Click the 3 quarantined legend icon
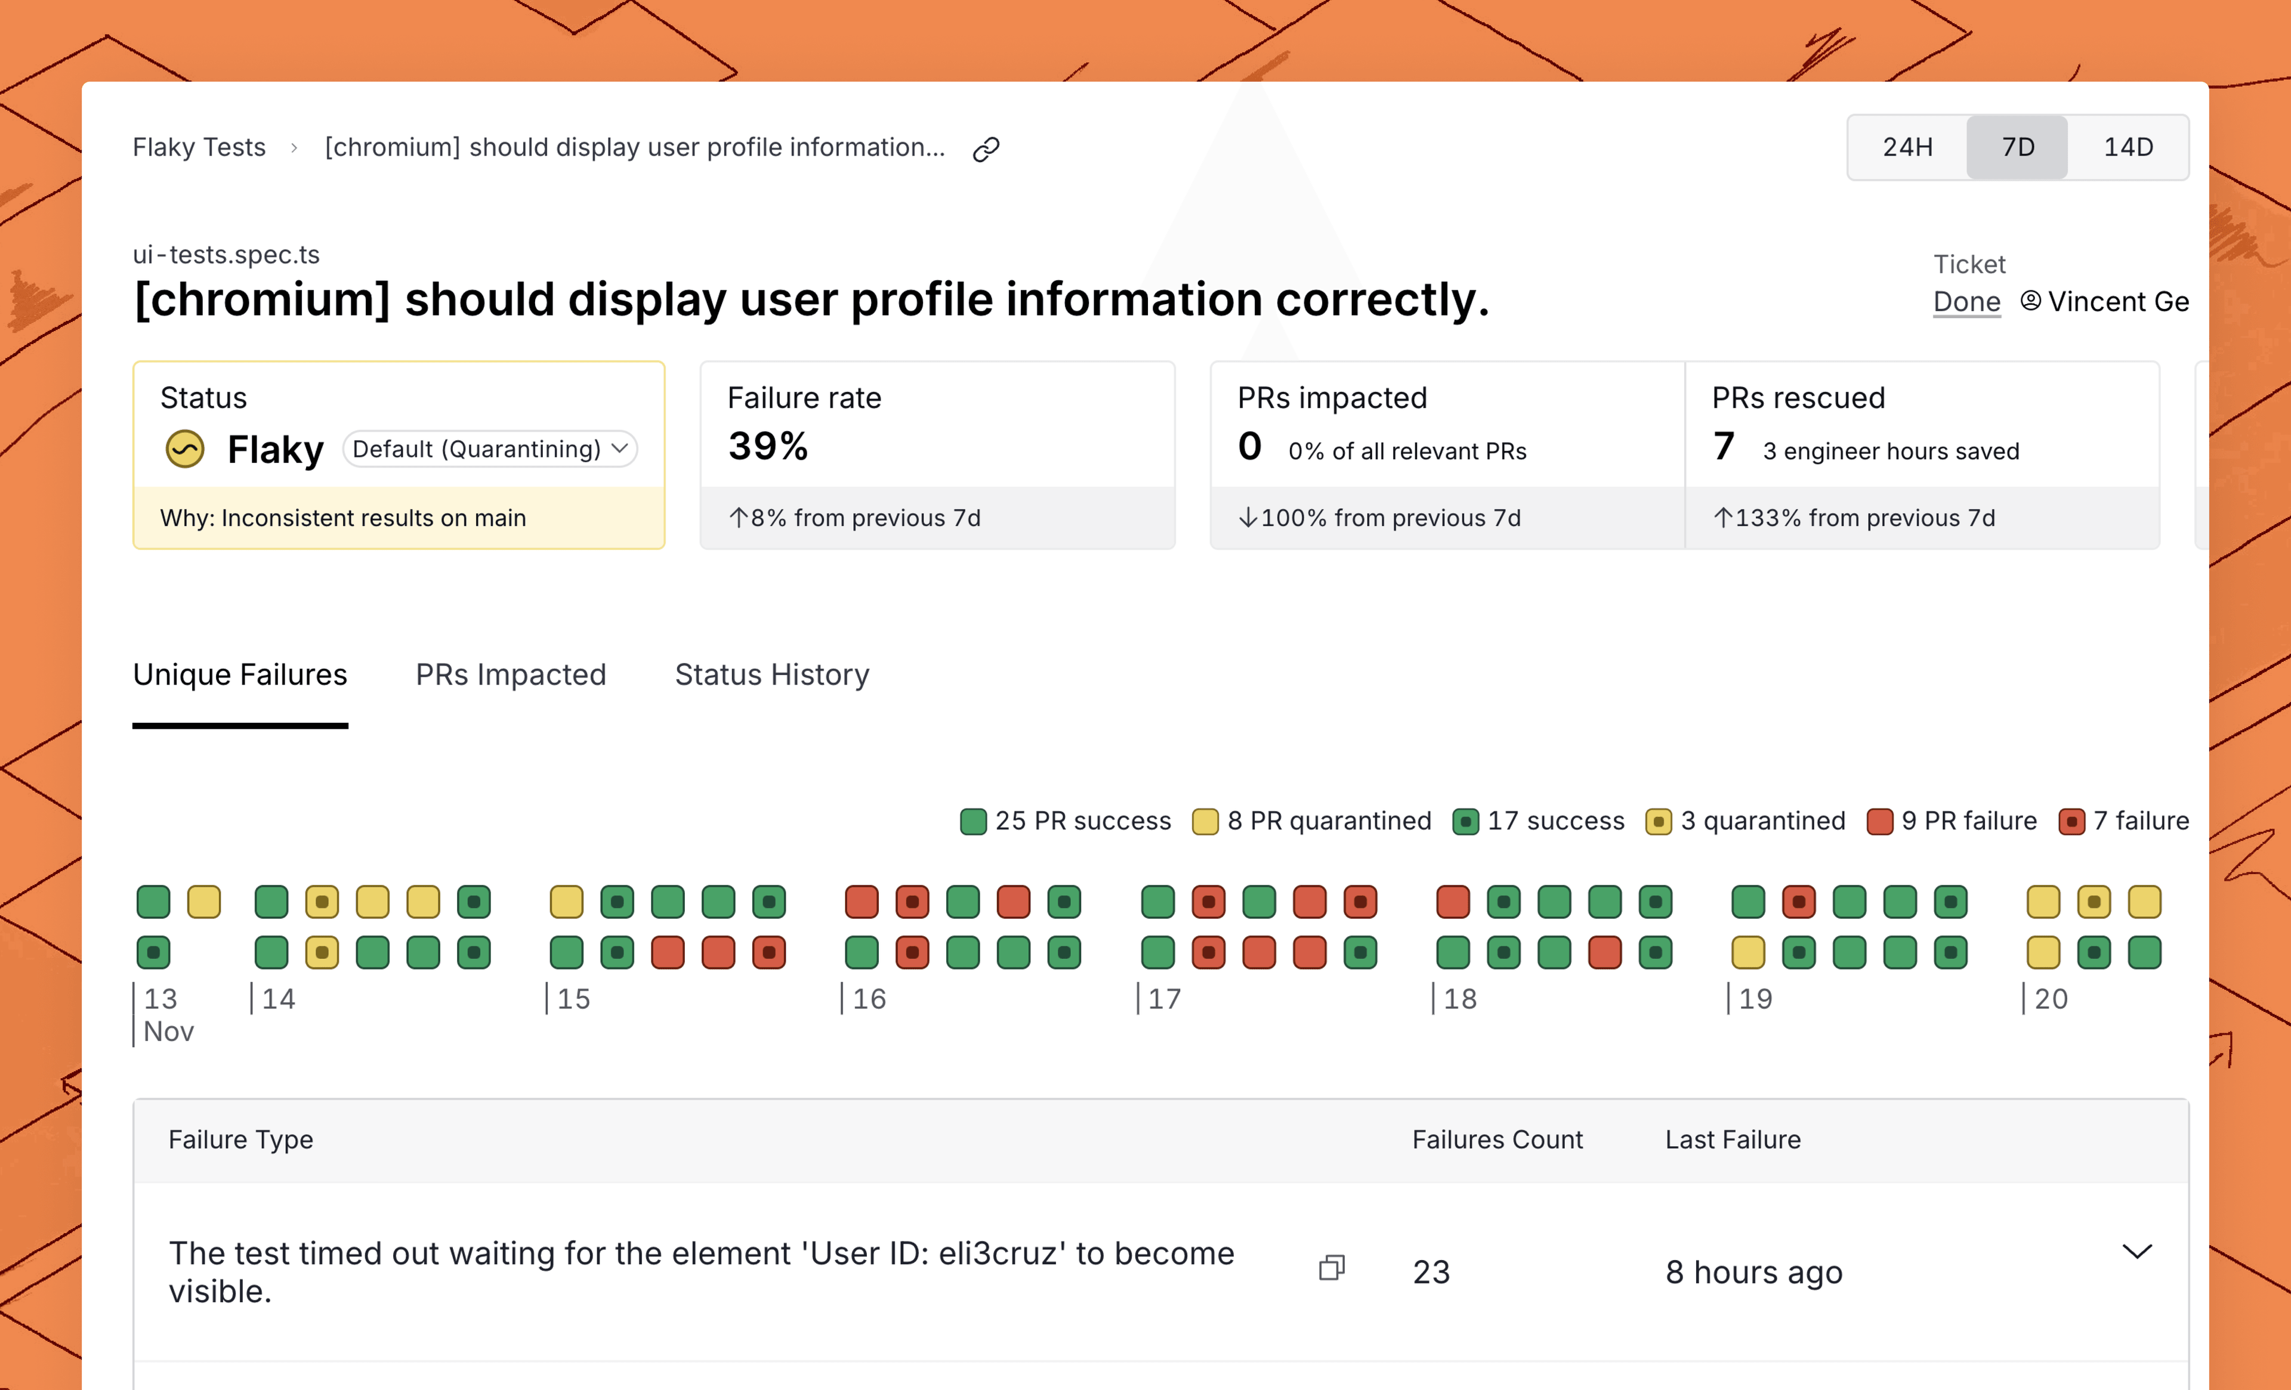 point(1658,821)
